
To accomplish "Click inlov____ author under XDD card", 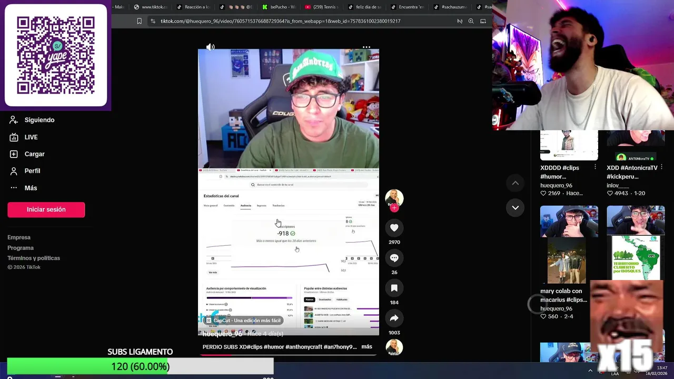I will point(618,185).
